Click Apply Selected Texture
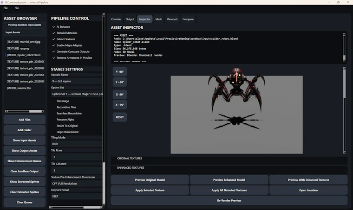Image resolution: width=353 pixels, height=210 pixels. [x=150, y=190]
